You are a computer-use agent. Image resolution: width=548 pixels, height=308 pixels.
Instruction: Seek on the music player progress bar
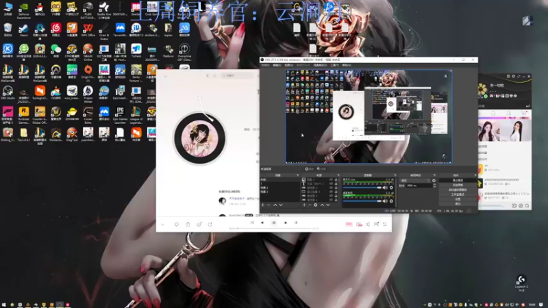[x=273, y=229]
